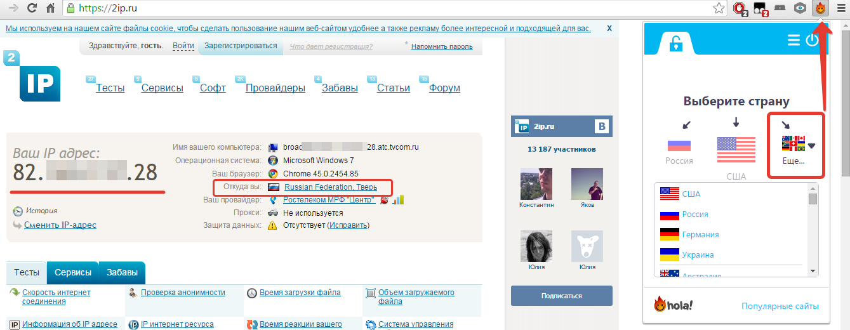Click the eye-shaped extension icon
The width and height of the screenshot is (850, 330).
(x=800, y=8)
